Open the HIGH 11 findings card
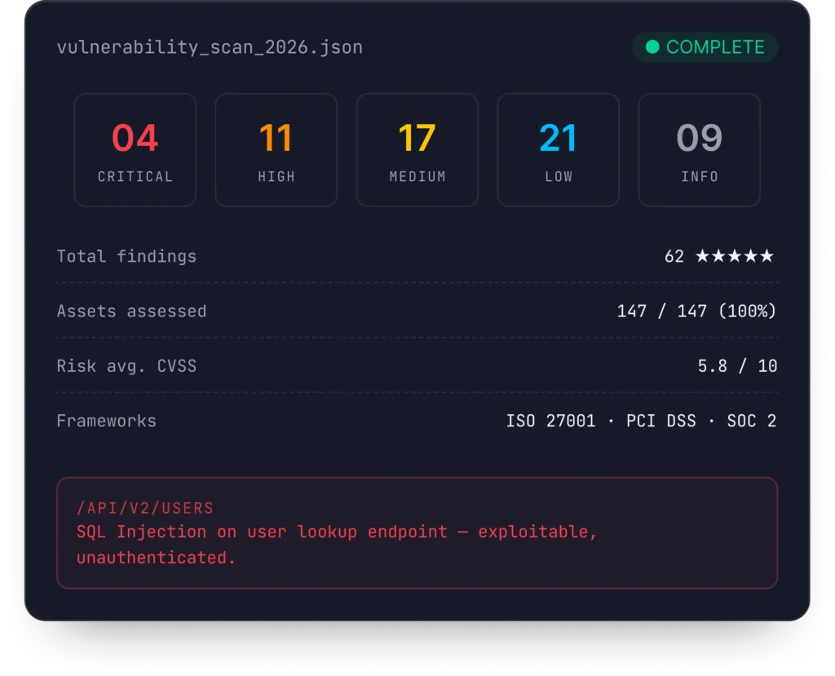The image size is (835, 676). click(x=276, y=150)
